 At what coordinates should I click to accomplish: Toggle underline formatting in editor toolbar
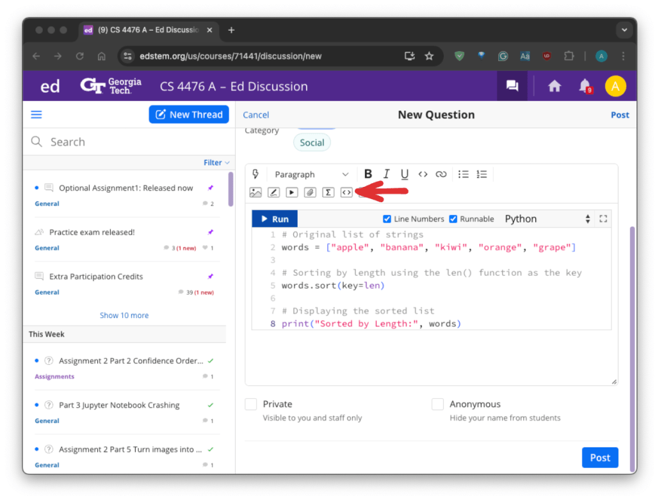point(405,173)
